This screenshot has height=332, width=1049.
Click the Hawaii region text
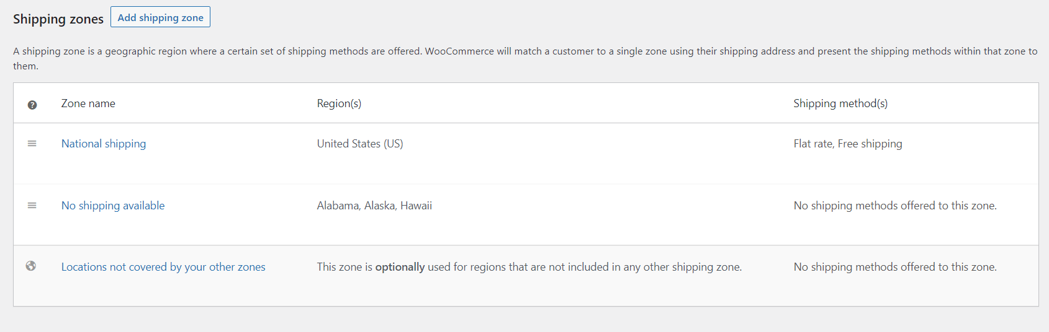416,206
